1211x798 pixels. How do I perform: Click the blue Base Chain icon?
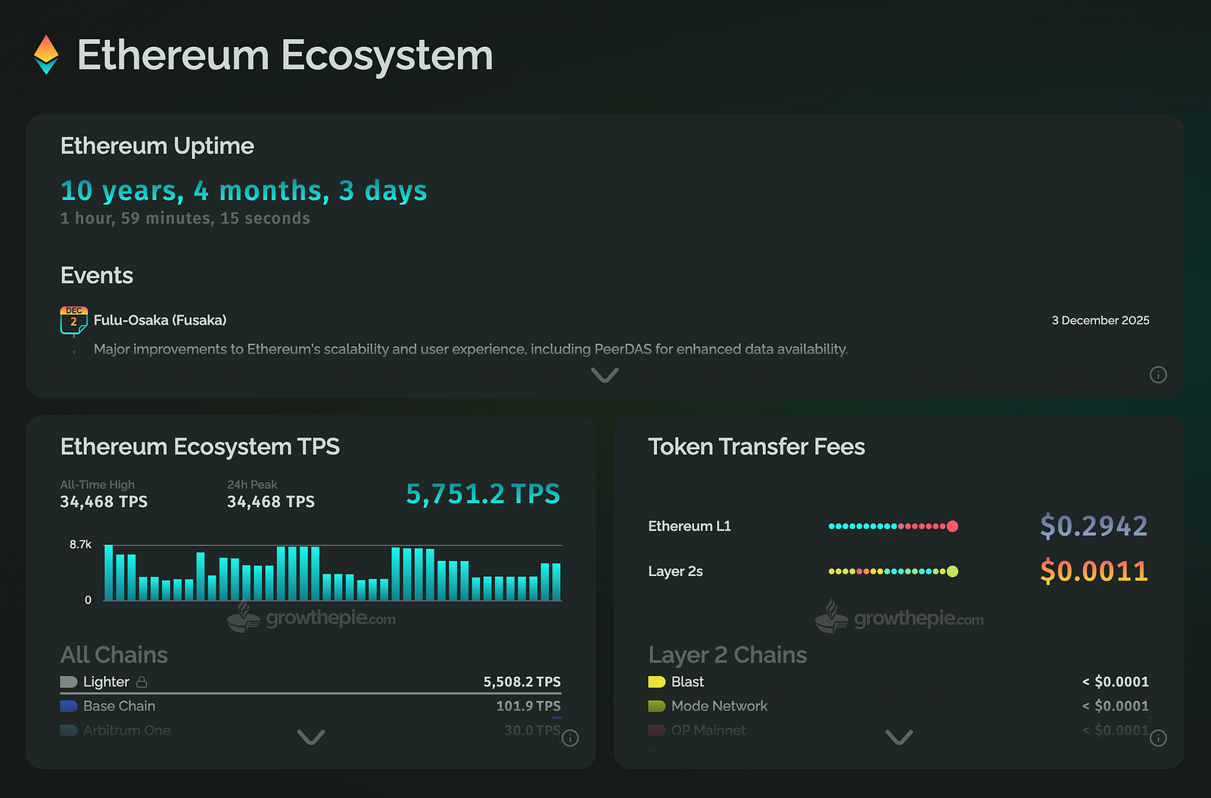(69, 706)
